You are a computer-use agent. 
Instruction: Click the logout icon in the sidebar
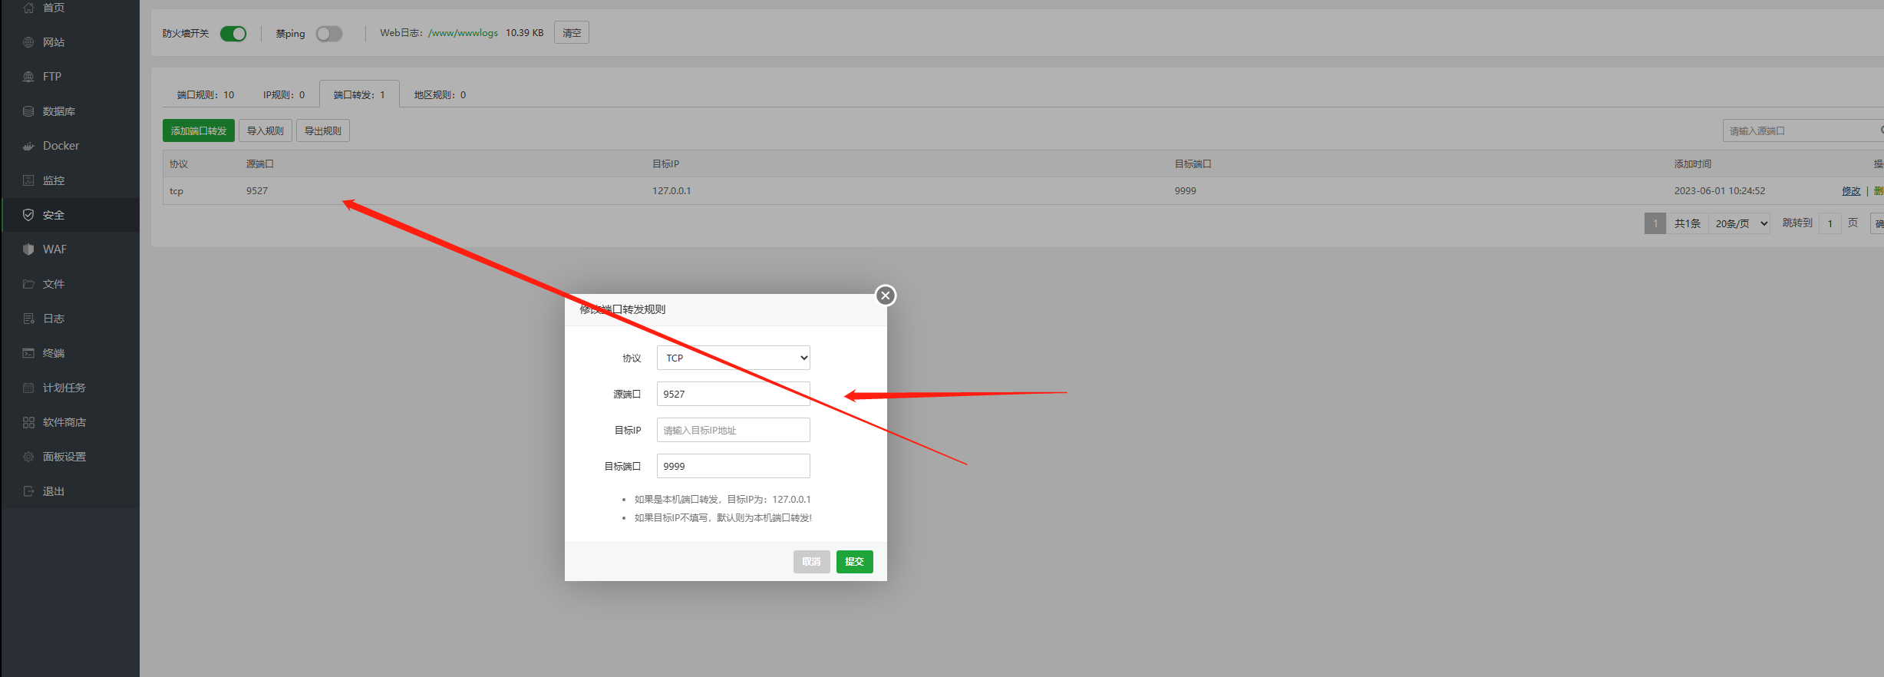28,491
